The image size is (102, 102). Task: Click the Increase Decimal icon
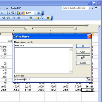tap(4, 18)
